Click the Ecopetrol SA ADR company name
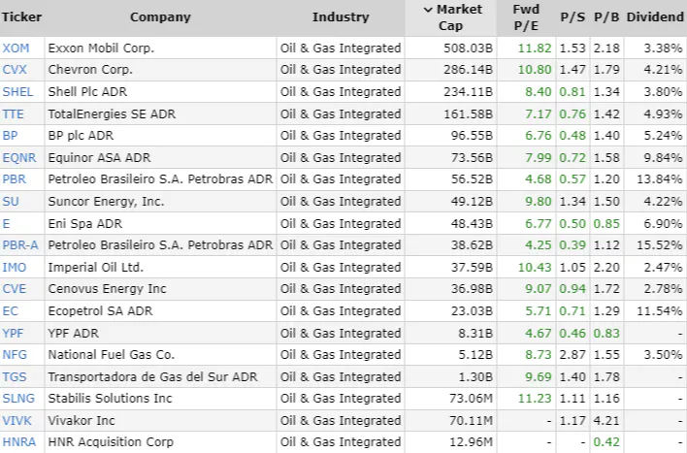Image resolution: width=687 pixels, height=453 pixels. (x=100, y=311)
